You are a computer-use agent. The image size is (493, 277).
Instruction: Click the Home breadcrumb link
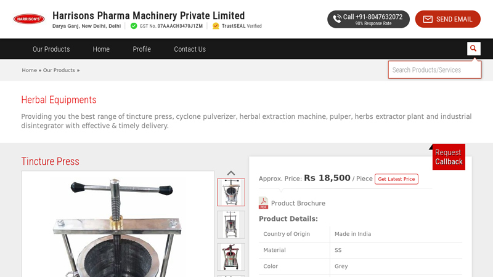pos(30,70)
